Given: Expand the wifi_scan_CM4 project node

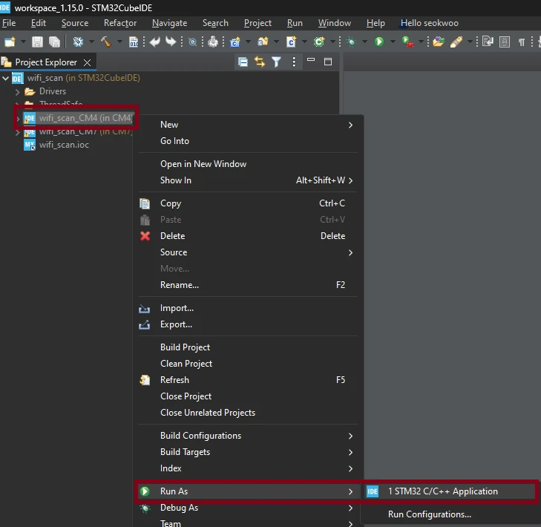Looking at the screenshot, I should coord(19,118).
